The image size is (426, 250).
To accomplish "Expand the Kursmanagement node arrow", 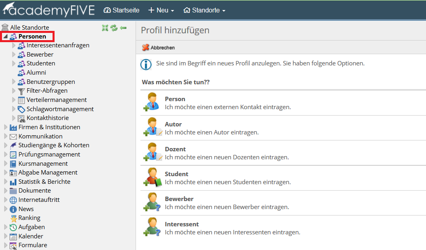I will pyautogui.click(x=6, y=164).
